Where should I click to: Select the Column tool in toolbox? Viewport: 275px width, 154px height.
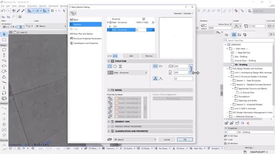click(4, 55)
